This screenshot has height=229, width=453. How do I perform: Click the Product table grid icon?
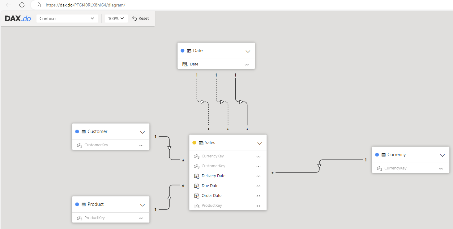(83, 204)
